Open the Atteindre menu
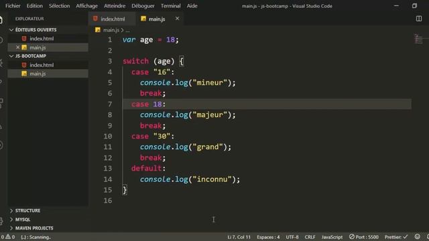429x241 pixels. (115, 6)
